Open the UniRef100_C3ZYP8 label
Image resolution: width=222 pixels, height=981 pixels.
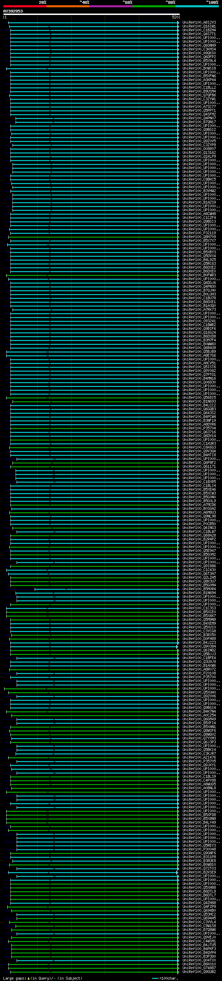[x=199, y=145]
